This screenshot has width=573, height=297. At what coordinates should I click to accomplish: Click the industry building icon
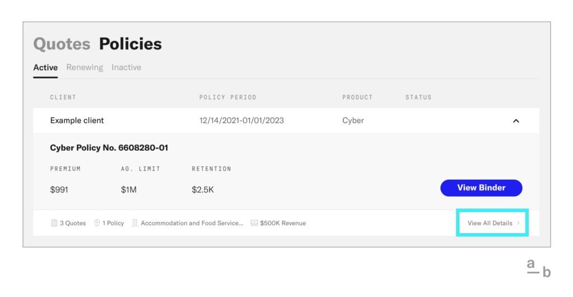135,223
